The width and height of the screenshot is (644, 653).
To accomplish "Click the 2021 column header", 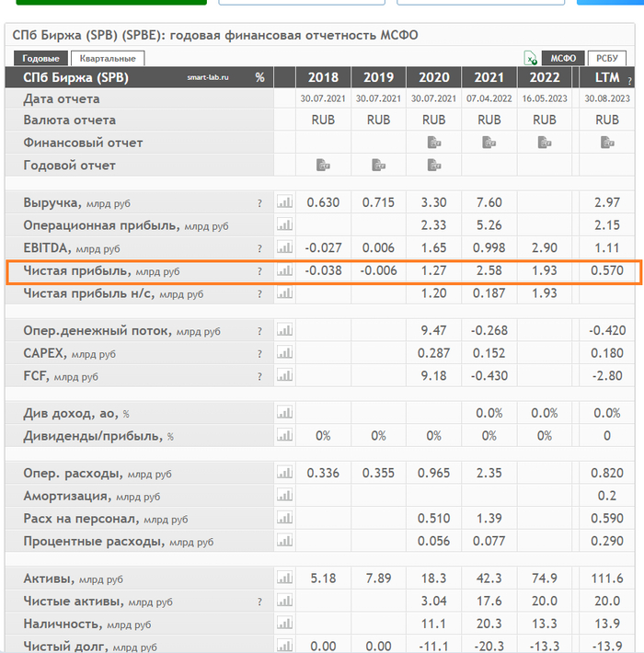I will point(489,77).
